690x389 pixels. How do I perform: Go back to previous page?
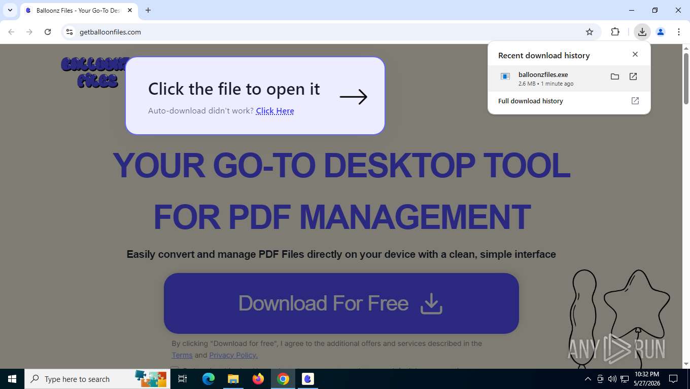(x=11, y=32)
